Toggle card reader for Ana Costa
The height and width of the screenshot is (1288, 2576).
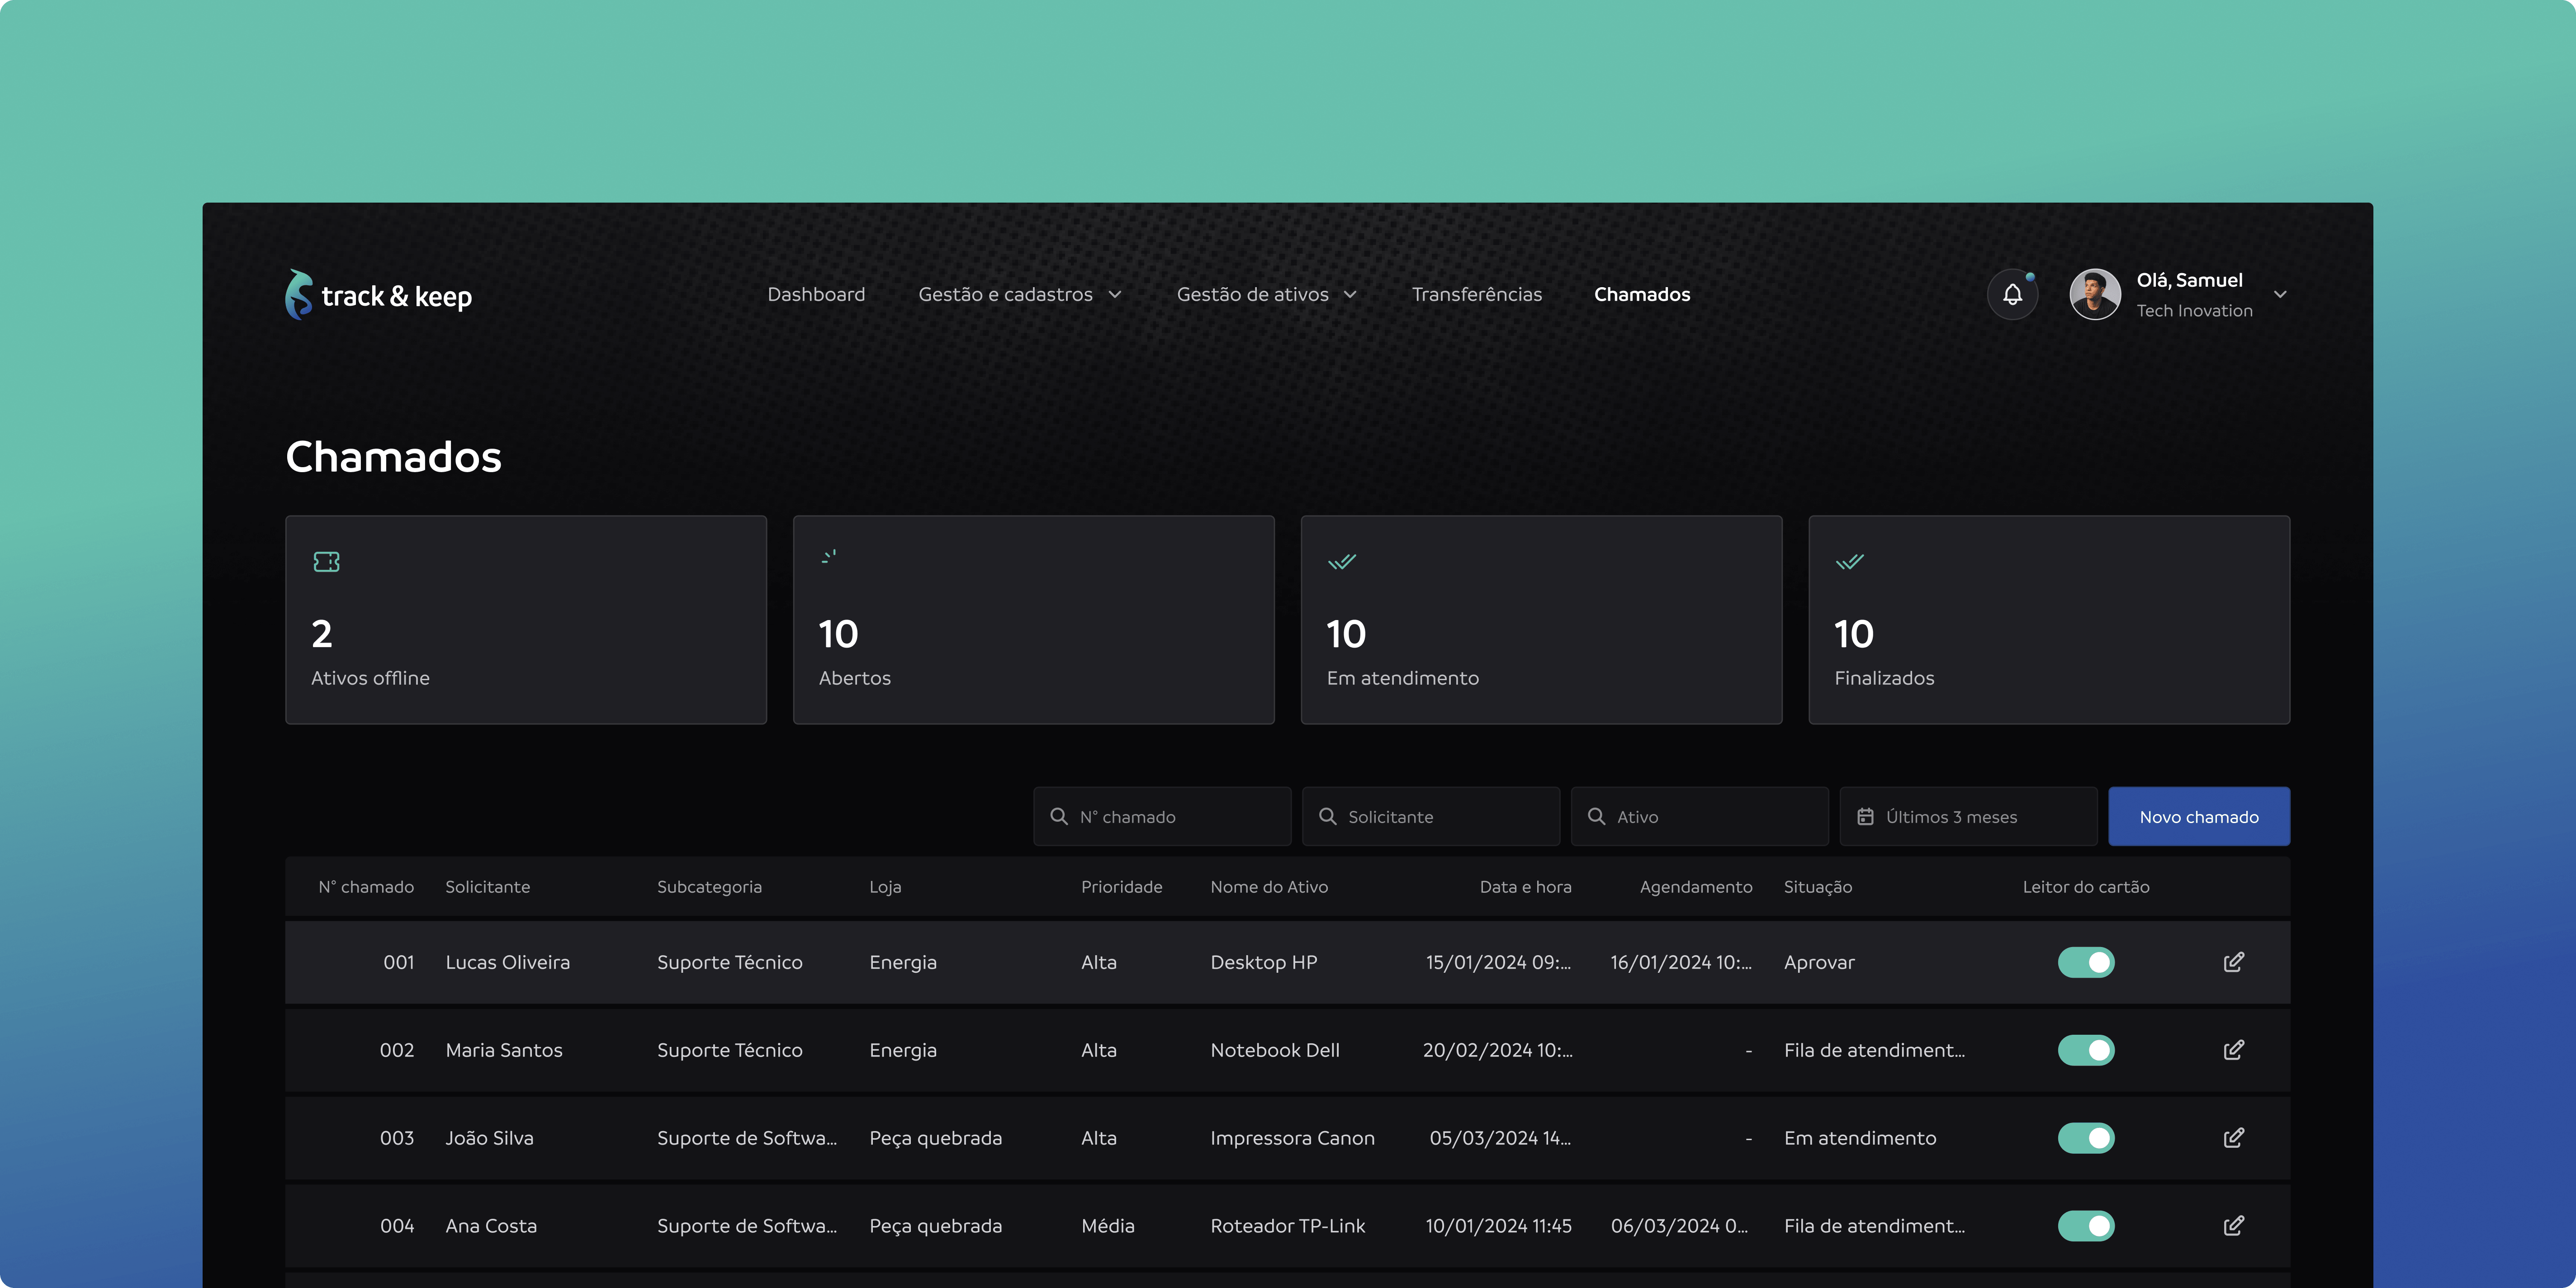pos(2086,1226)
